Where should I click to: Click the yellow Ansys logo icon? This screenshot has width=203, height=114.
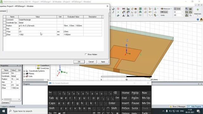(x=201, y=19)
